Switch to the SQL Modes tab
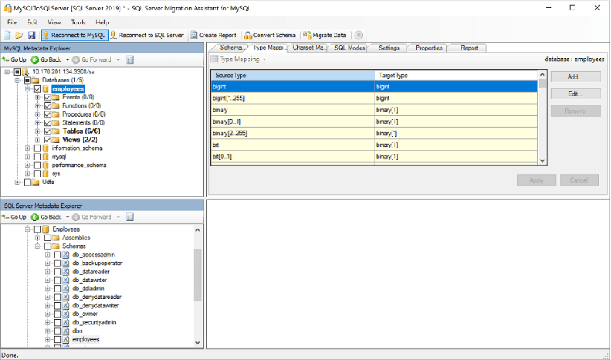This screenshot has height=360, width=611. 349,48
